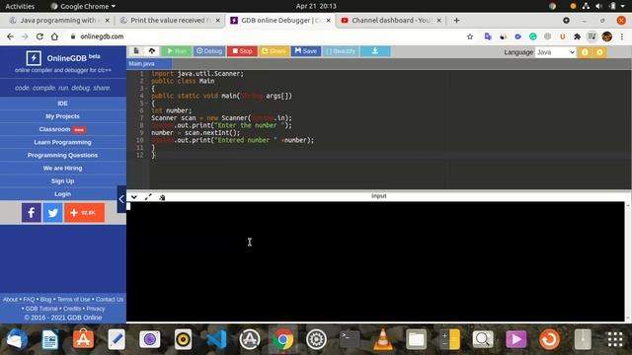This screenshot has width=632, height=355.
Task: Bookmark this page with the star icon
Action: [470, 36]
